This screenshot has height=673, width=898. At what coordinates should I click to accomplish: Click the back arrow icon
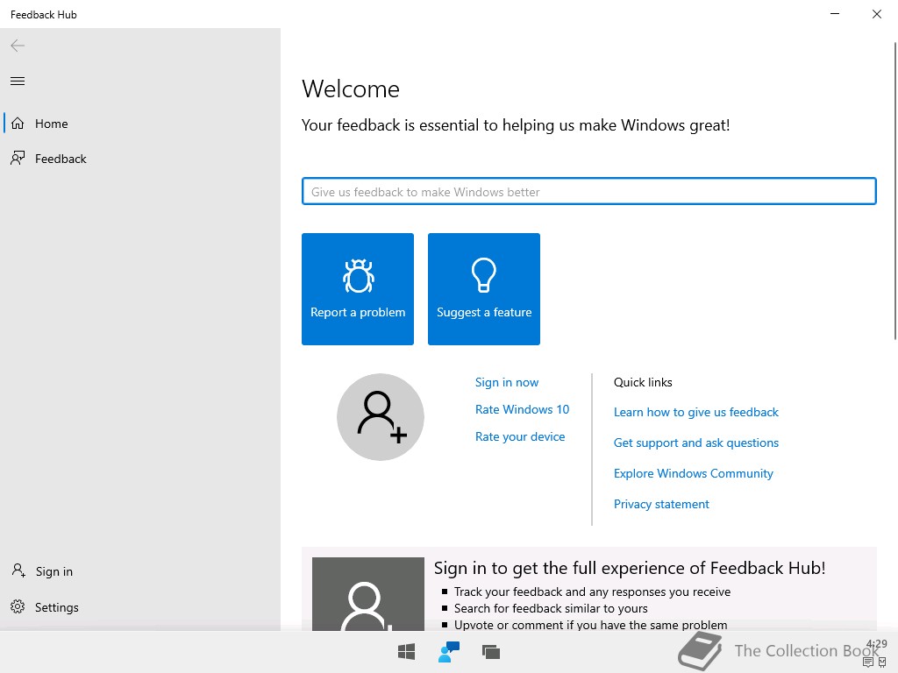(18, 46)
